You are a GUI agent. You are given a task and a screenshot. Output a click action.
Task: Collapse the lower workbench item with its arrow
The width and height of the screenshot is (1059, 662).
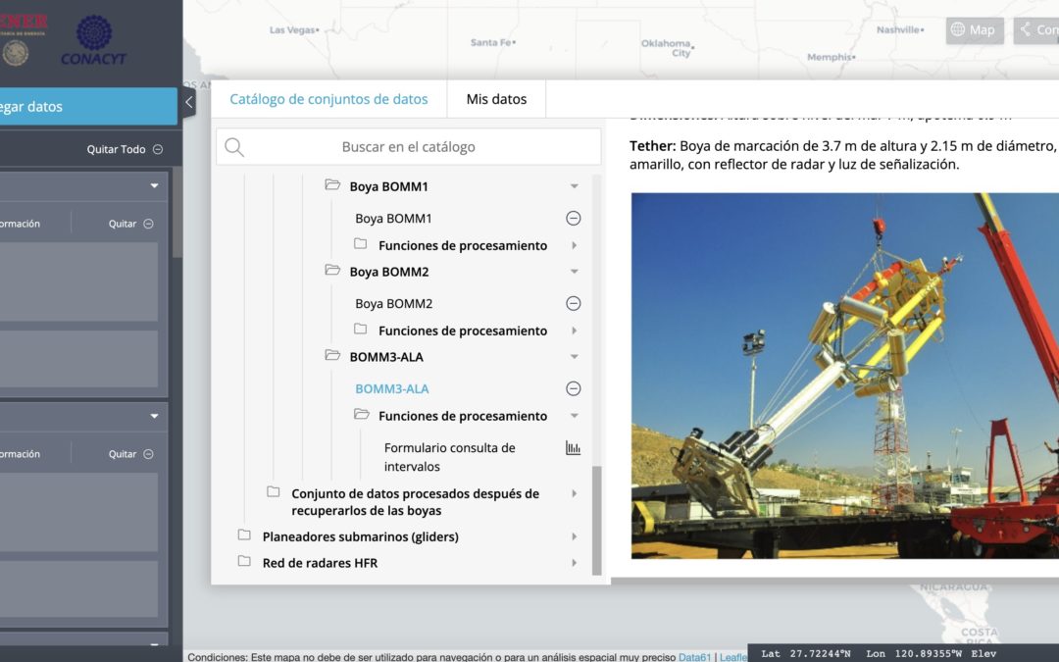click(x=155, y=416)
